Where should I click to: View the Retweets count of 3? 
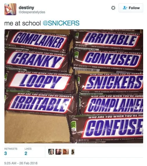pyautogui.click(x=6, y=153)
